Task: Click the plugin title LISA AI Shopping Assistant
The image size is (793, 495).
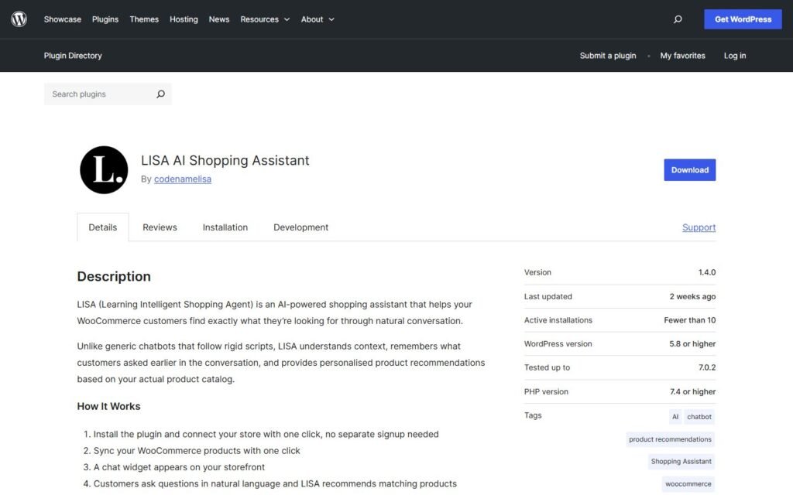Action: (225, 160)
